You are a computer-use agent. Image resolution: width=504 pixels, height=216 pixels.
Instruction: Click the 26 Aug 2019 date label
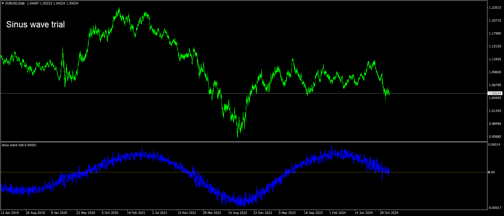click(x=35, y=213)
